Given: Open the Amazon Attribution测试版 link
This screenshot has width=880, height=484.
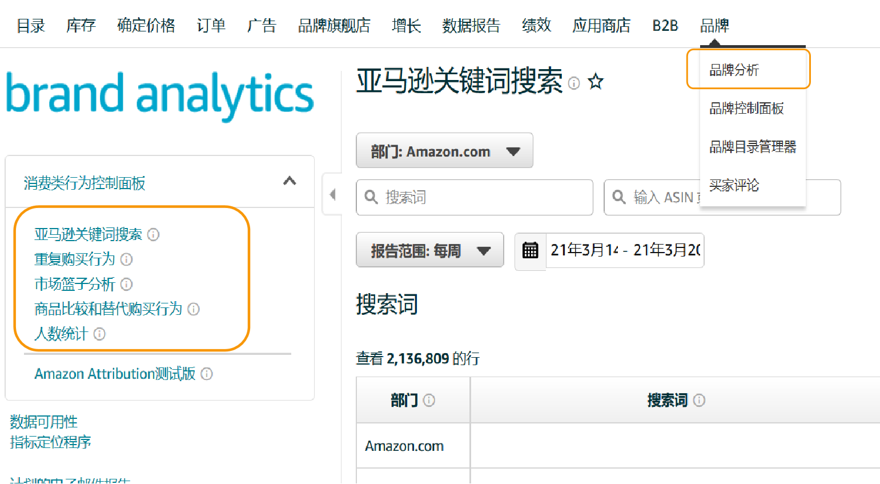Looking at the screenshot, I should 115,374.
